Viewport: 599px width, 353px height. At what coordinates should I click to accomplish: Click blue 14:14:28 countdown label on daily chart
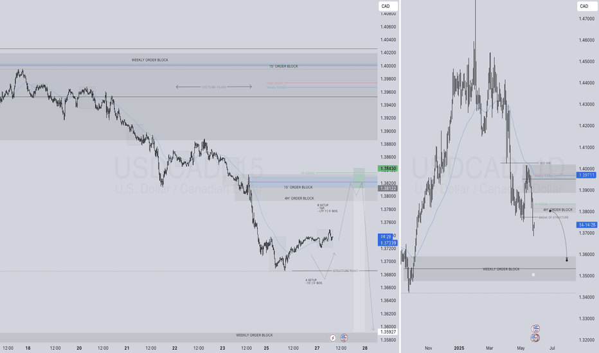[x=586, y=225]
